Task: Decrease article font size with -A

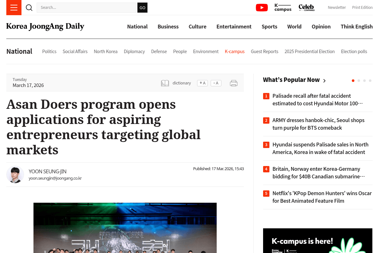Action: click(x=216, y=83)
